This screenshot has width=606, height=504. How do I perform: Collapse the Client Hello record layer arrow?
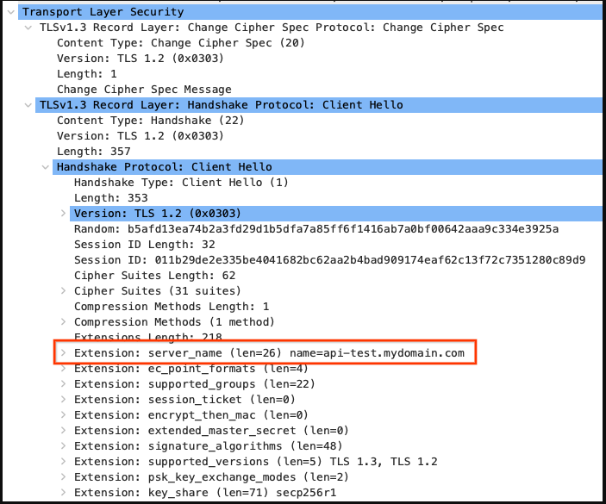(x=28, y=105)
